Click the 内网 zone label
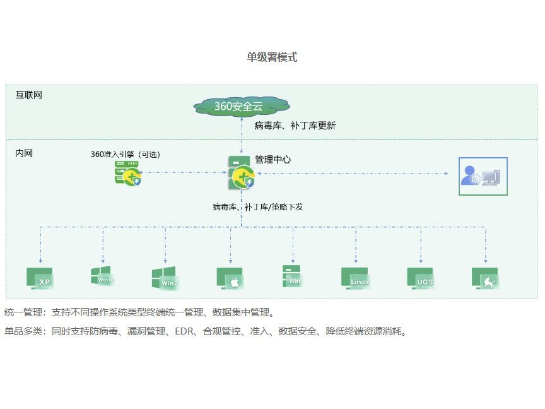Viewport: 545px width, 409px height. coord(24,153)
